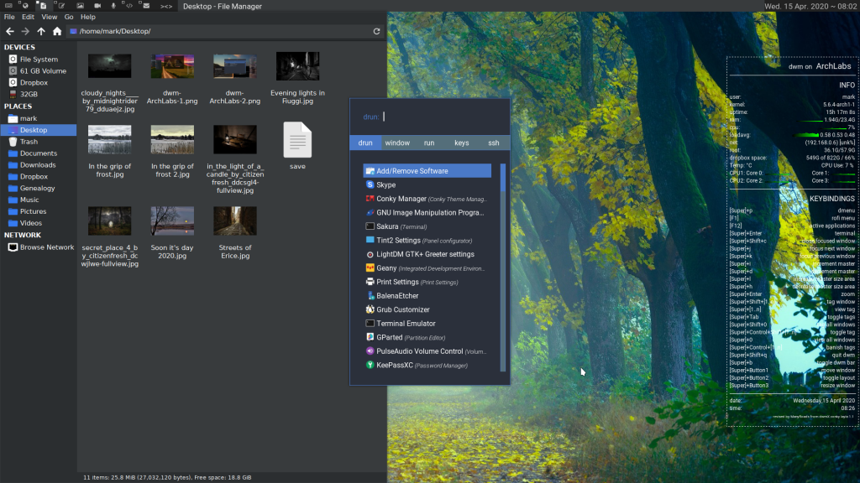Switch to the mail envelope tag icon
Image resolution: width=860 pixels, height=483 pixels.
(x=146, y=6)
